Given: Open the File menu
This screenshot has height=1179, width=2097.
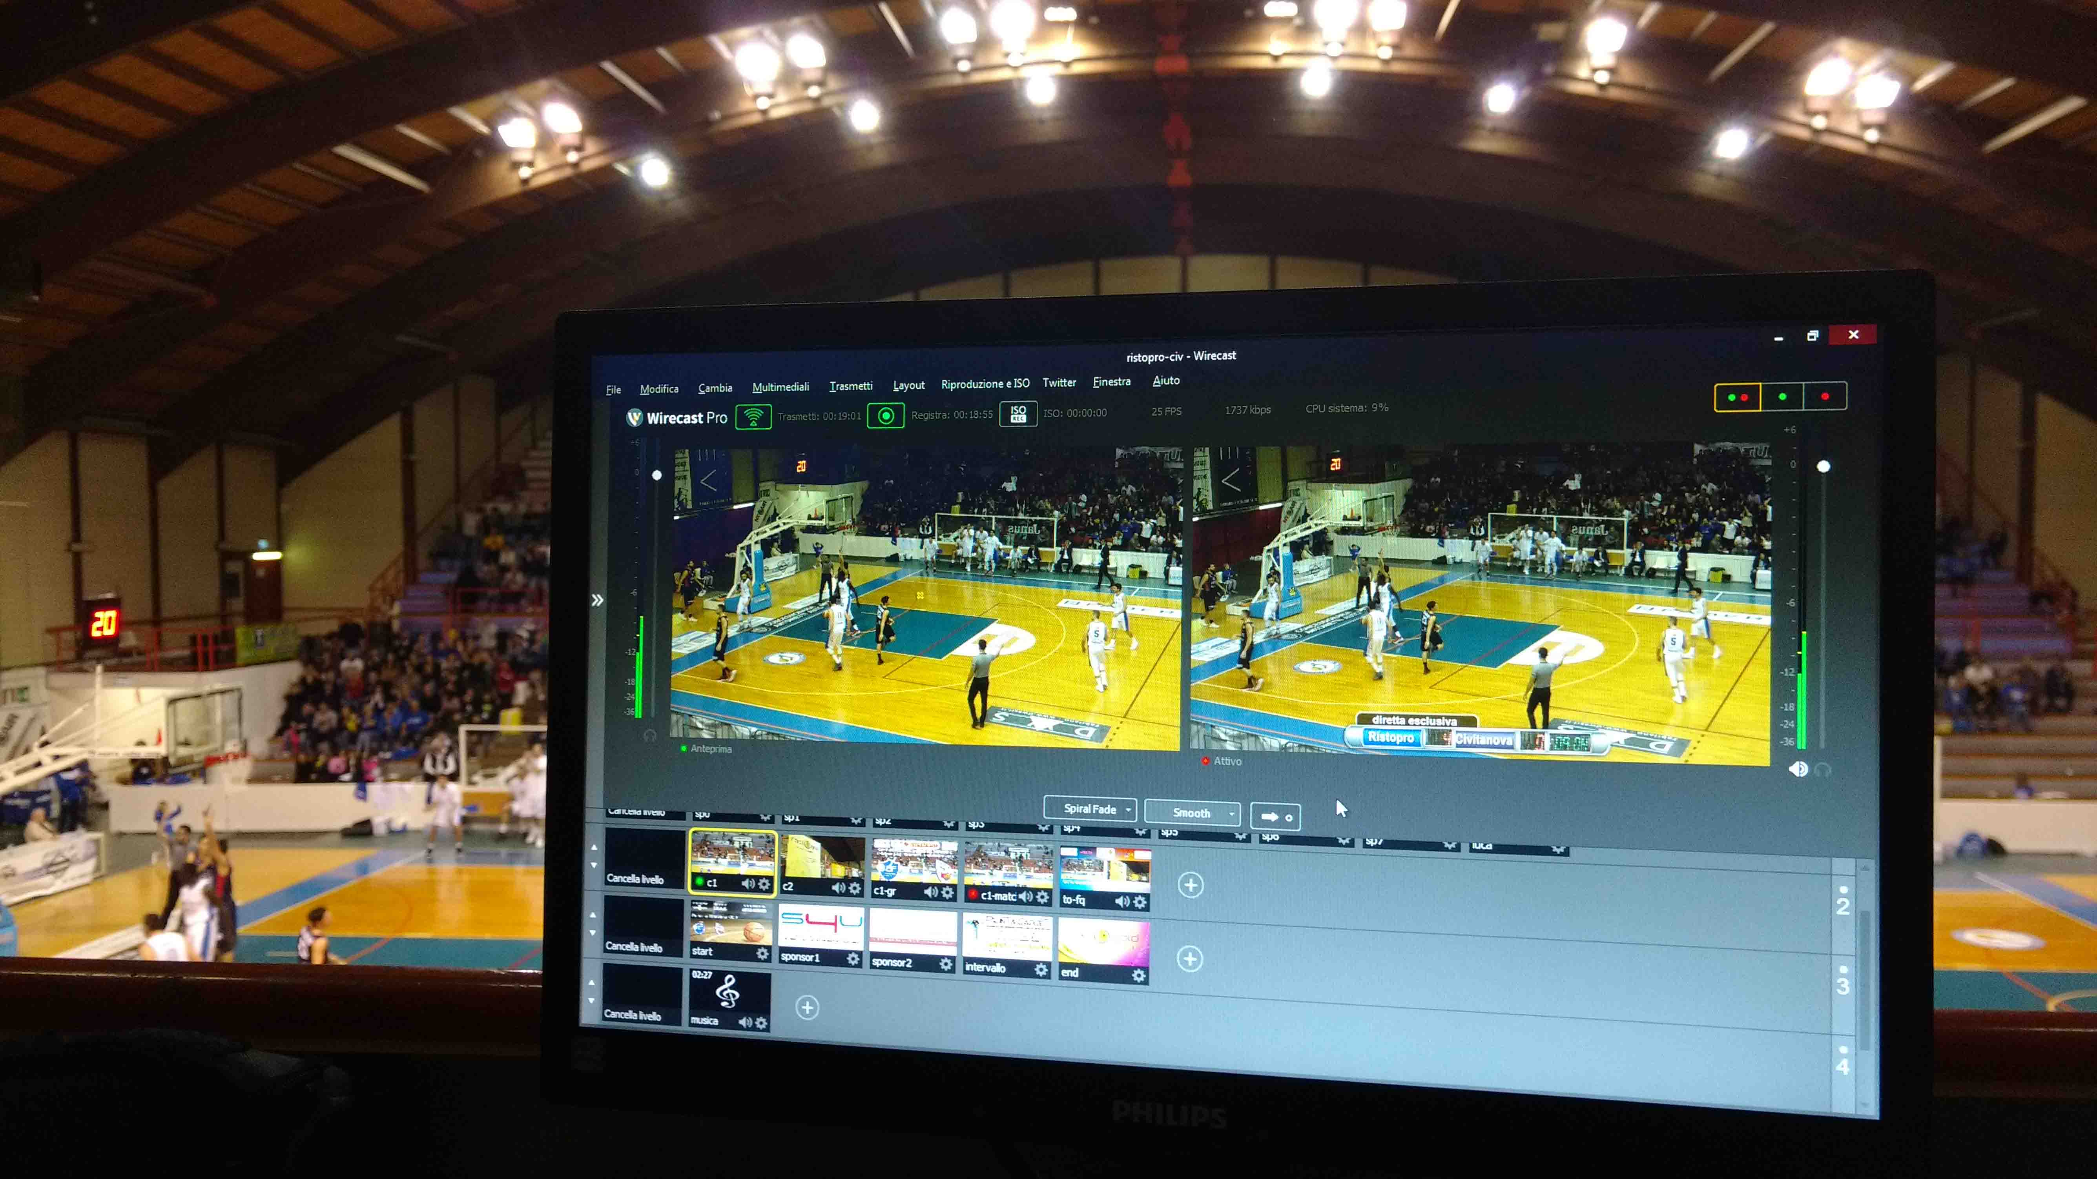Looking at the screenshot, I should tap(614, 390).
